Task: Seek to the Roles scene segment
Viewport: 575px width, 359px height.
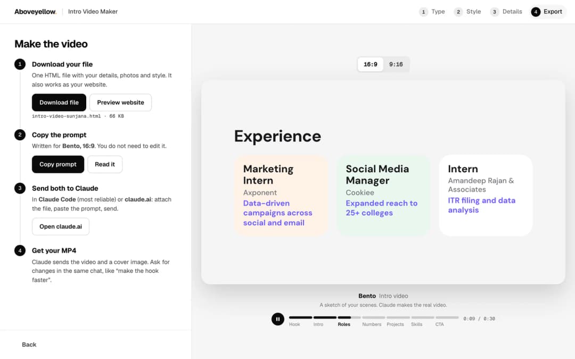Action: click(349, 320)
